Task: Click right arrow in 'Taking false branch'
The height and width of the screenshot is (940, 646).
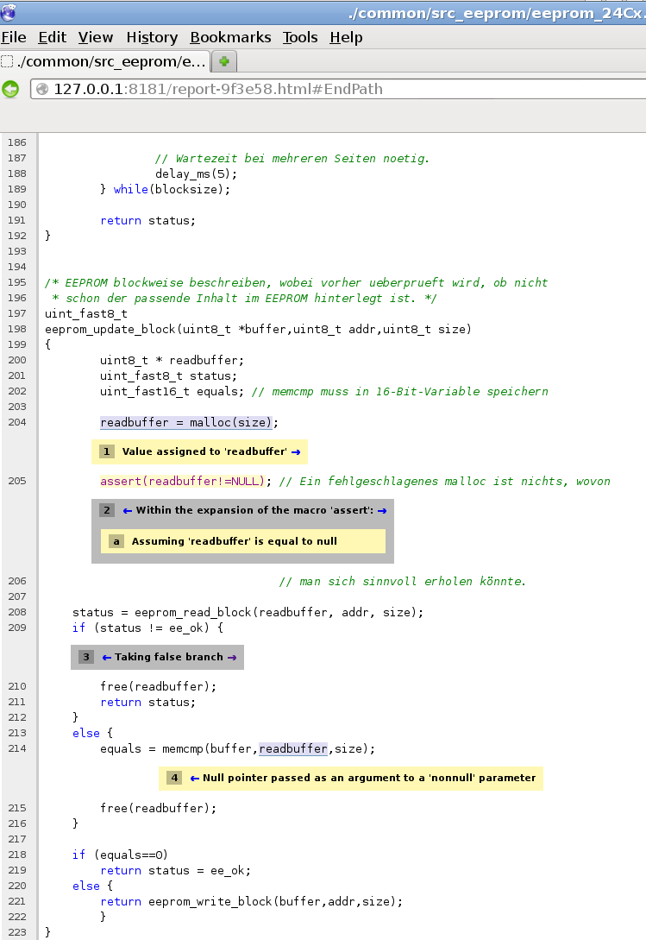Action: pyautogui.click(x=232, y=658)
